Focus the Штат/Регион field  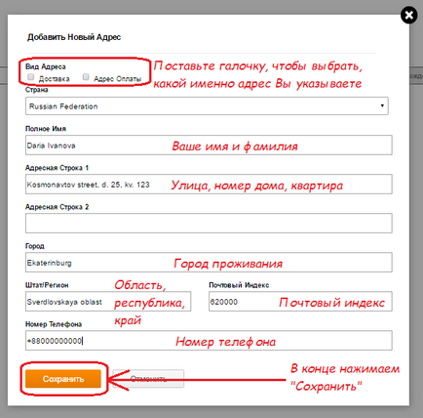(x=108, y=302)
